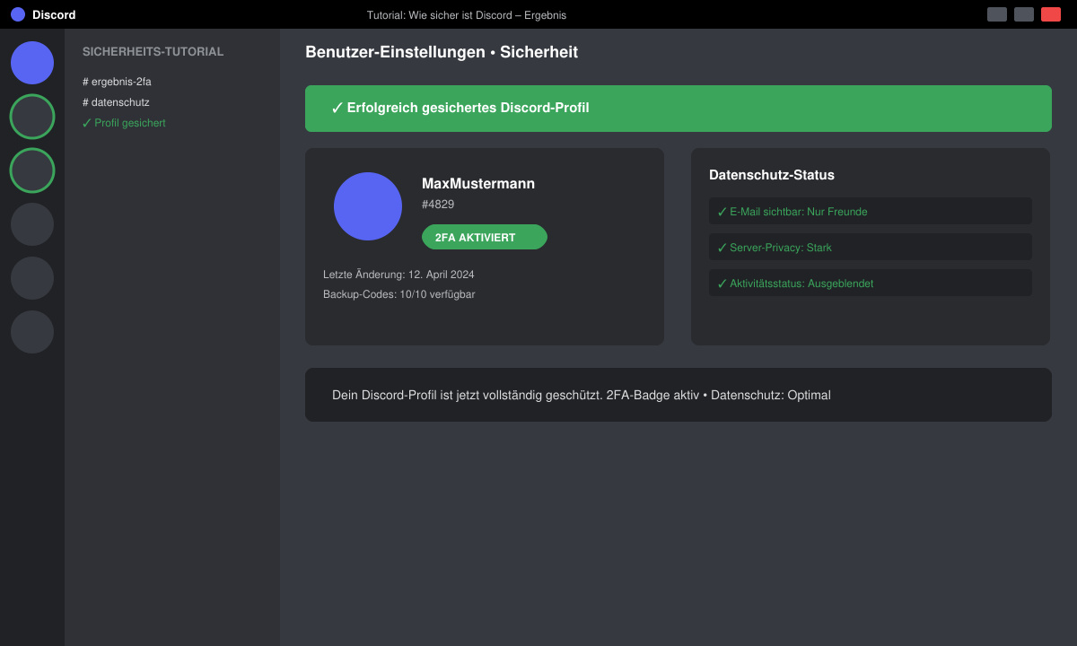Click Letzte Änderung: 12. April 2024 text
This screenshot has width=1077, height=646.
398,275
